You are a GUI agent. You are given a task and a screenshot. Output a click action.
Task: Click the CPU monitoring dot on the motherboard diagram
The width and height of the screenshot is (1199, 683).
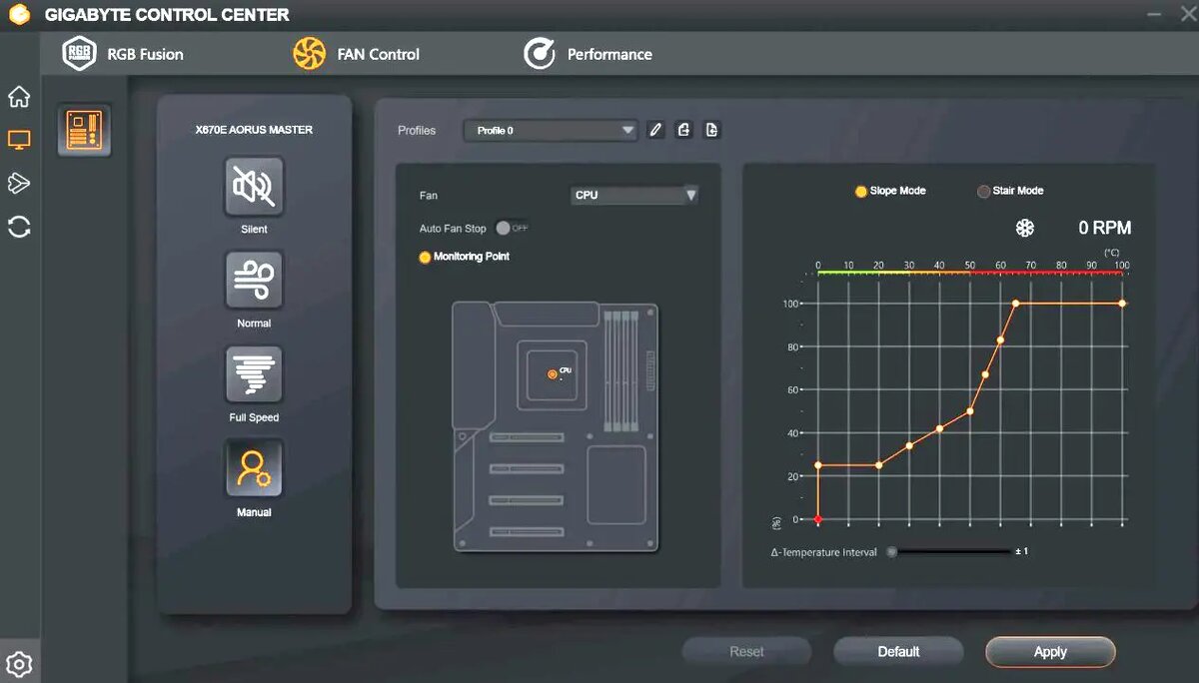coord(553,373)
